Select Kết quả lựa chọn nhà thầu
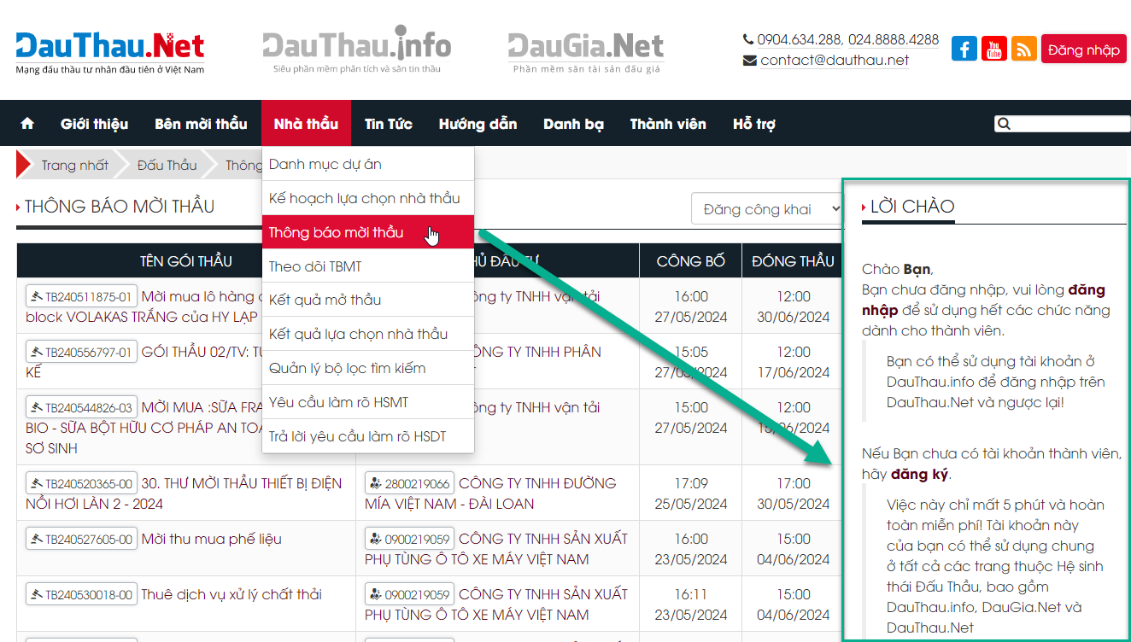Screen dimensions: 1131x642 [x=367, y=334]
